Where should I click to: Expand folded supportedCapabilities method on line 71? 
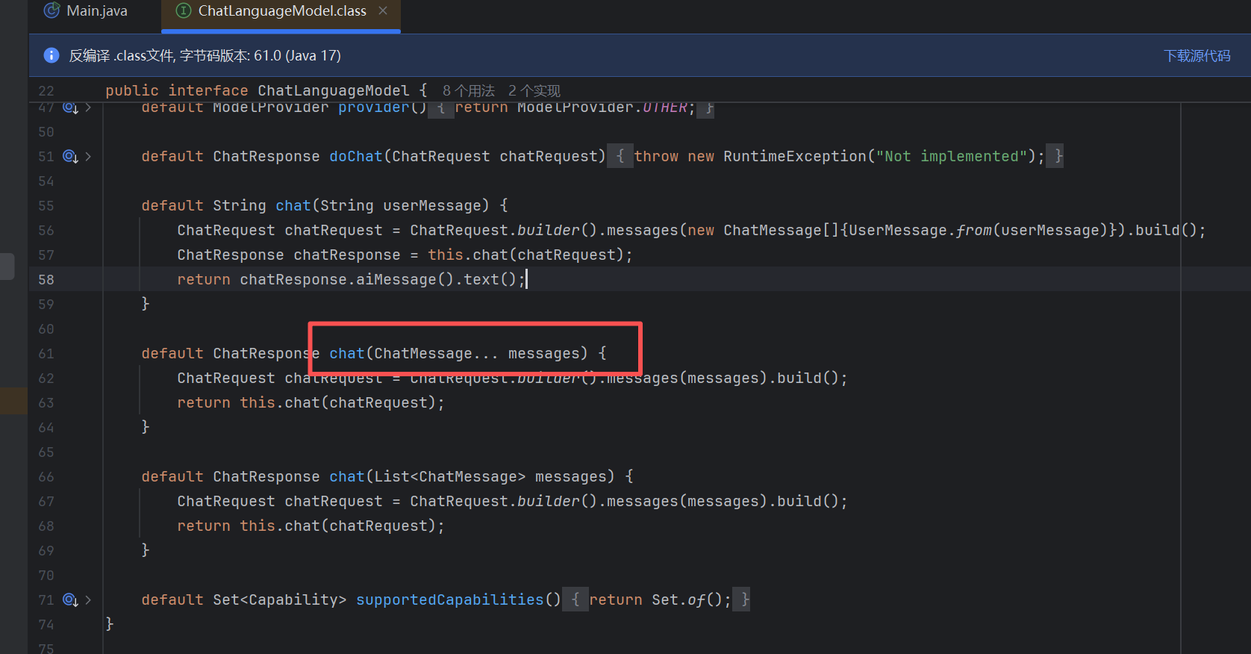point(88,599)
